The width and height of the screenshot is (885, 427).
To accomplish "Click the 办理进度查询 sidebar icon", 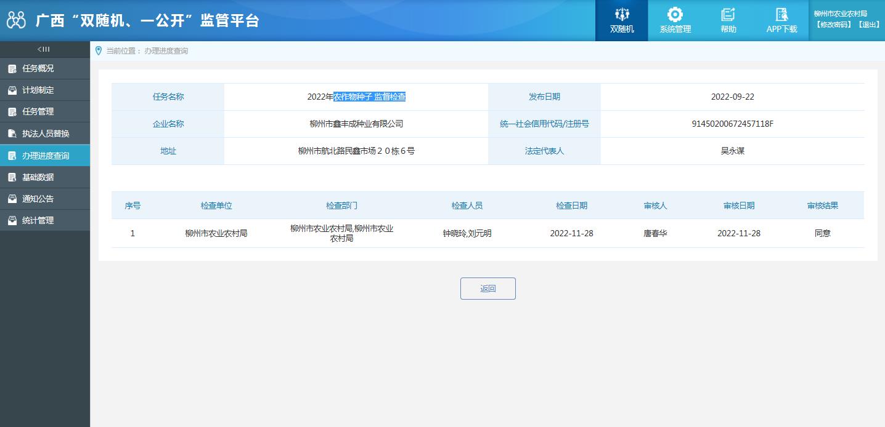I will tap(12, 156).
